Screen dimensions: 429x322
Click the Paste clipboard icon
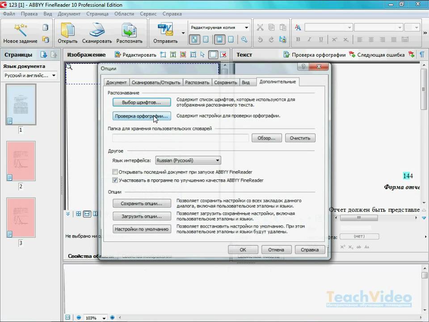pos(283,27)
